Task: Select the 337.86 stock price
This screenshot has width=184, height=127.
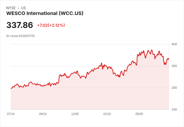Action: tap(19, 25)
